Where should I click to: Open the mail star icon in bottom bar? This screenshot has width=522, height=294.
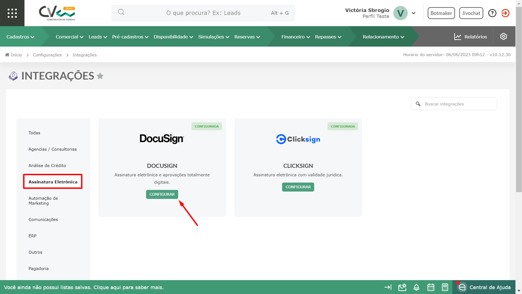coord(402,287)
